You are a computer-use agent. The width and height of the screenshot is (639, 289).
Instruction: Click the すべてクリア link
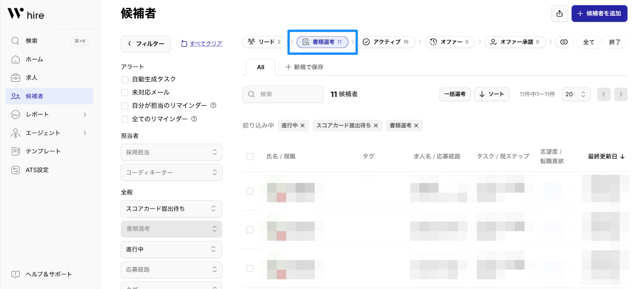(x=206, y=44)
